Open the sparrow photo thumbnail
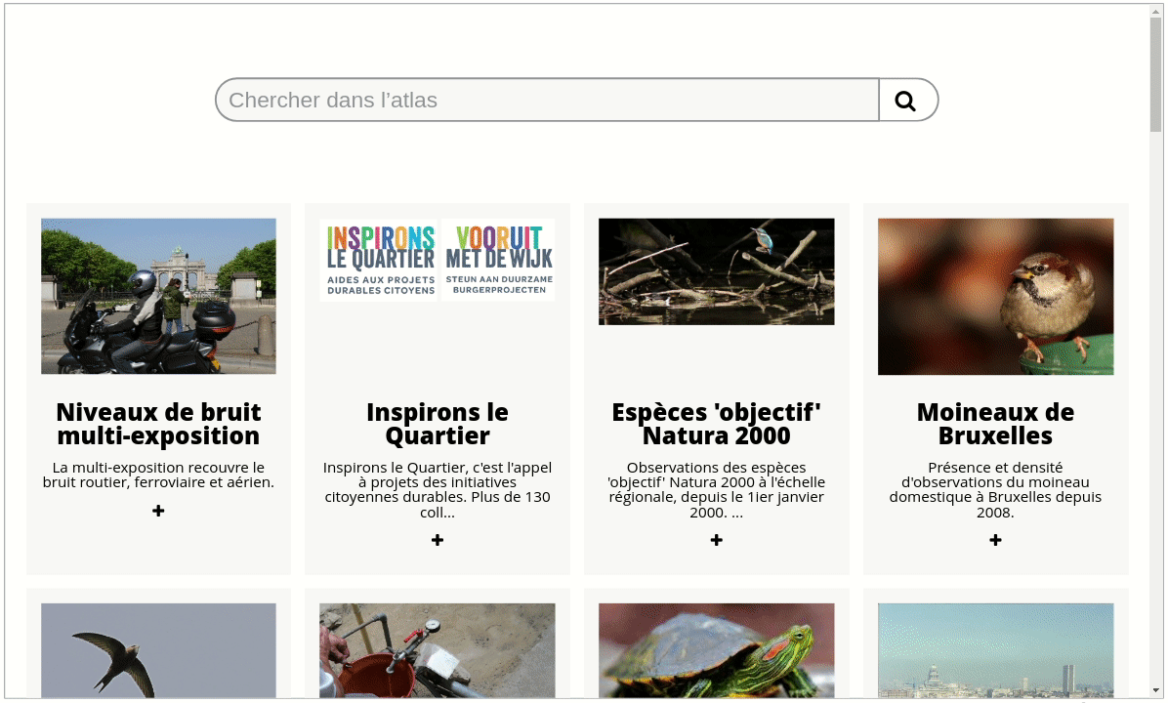1168x703 pixels. (x=995, y=296)
